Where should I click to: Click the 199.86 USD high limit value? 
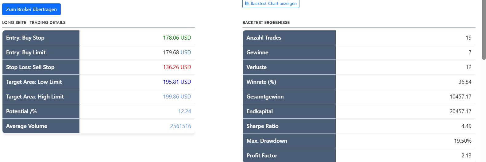pos(177,97)
